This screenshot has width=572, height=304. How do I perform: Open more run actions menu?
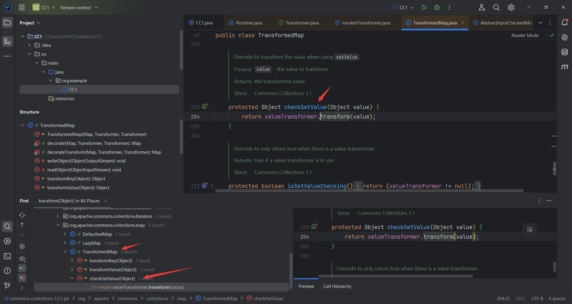click(x=449, y=7)
